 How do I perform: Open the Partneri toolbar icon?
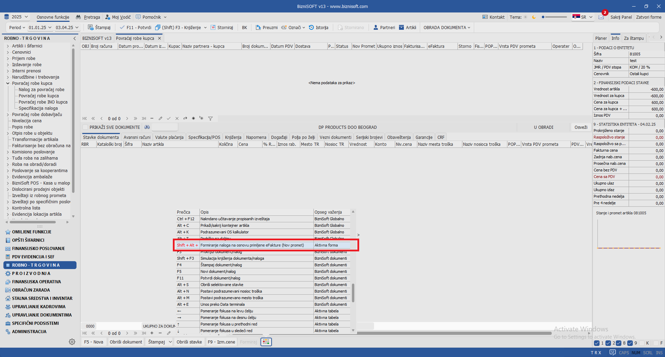(x=376, y=27)
